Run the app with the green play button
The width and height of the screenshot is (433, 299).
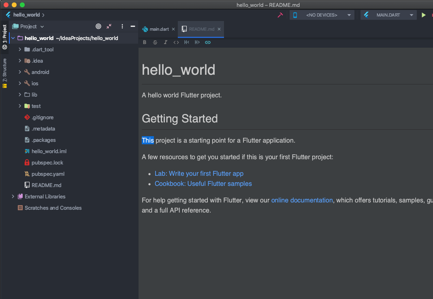[424, 15]
